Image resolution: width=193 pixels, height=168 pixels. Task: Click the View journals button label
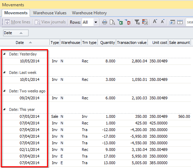point(54,22)
